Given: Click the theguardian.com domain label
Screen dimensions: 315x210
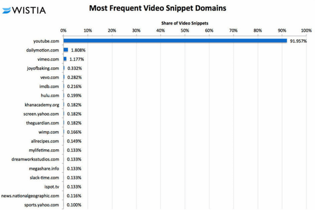Looking at the screenshot, I should coord(43,123).
